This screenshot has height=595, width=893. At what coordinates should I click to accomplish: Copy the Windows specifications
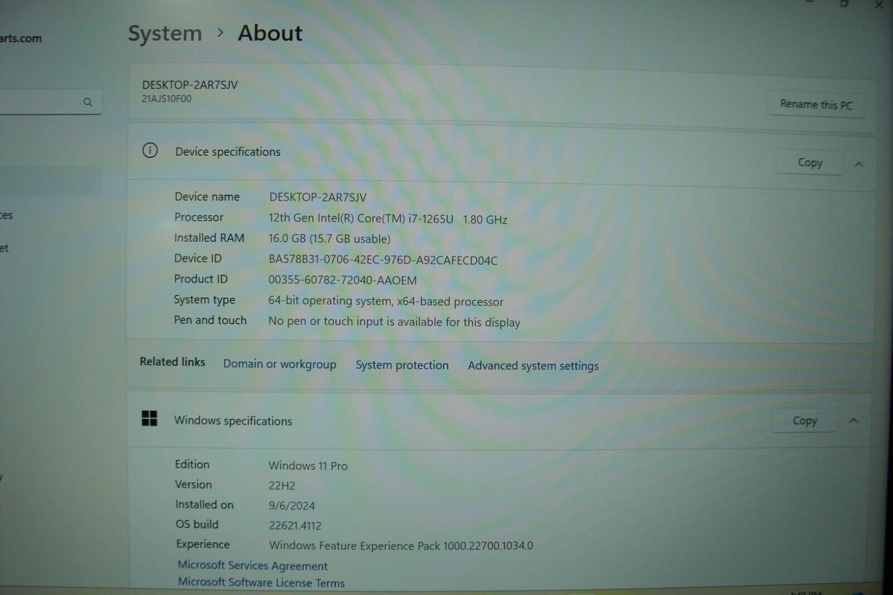[x=804, y=420]
